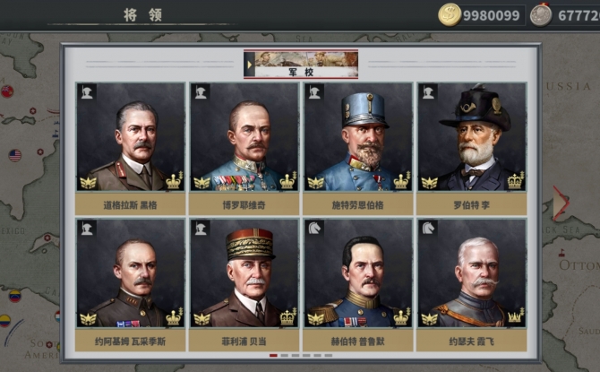Click the gold coin currency icon
The height and width of the screenshot is (372, 600).
coord(450,15)
